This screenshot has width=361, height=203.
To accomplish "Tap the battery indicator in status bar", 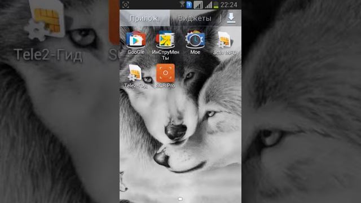I will [215, 5].
